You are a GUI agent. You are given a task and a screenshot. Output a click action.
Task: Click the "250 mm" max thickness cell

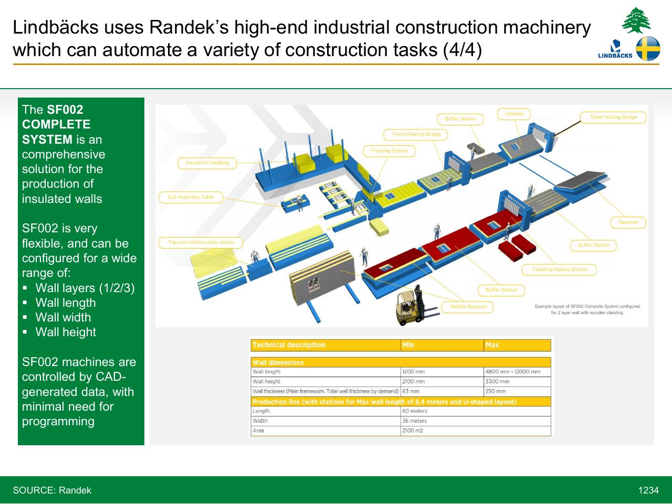point(517,391)
